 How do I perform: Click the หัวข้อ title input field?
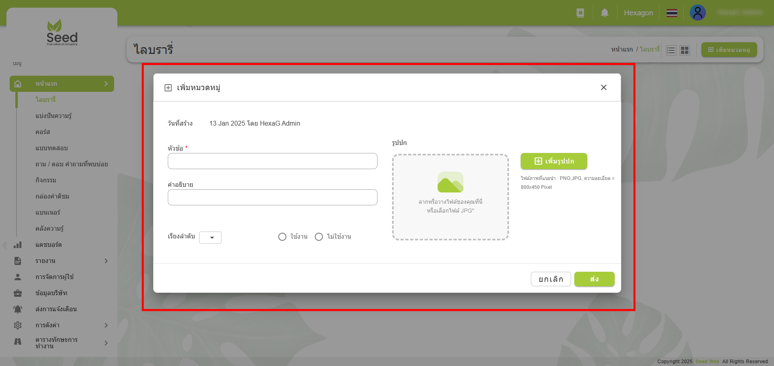tap(272, 161)
